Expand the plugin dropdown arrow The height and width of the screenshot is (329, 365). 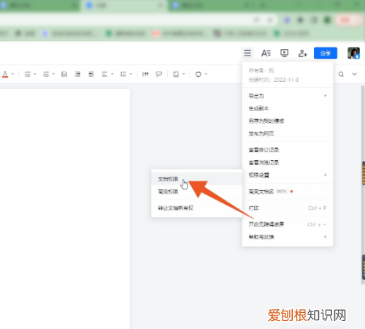click(206, 74)
